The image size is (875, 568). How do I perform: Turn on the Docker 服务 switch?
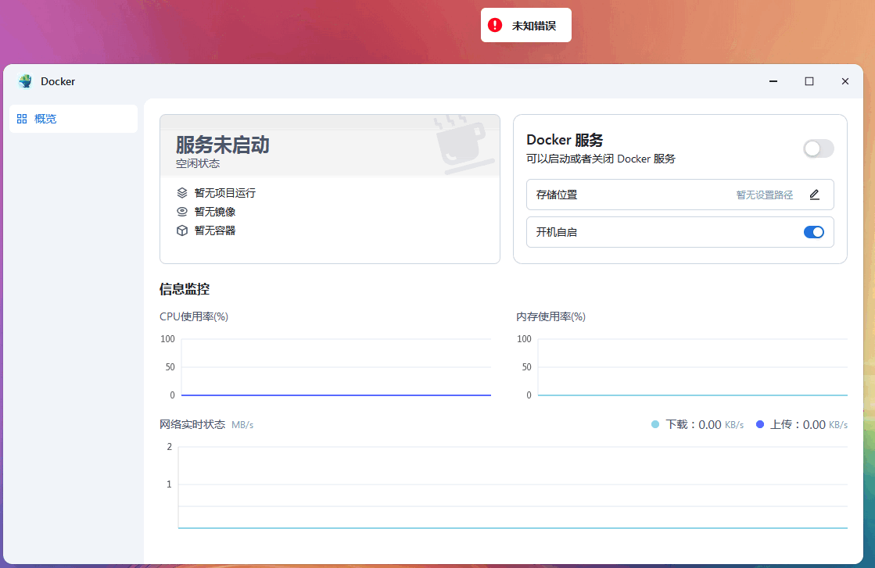819,148
